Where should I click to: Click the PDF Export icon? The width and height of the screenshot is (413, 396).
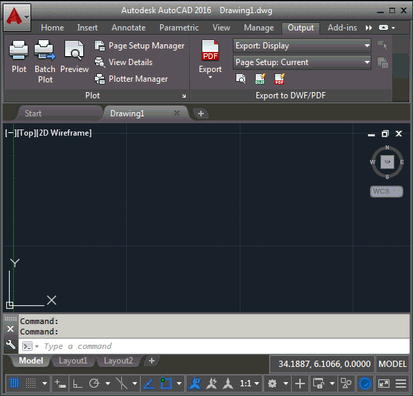click(x=210, y=51)
